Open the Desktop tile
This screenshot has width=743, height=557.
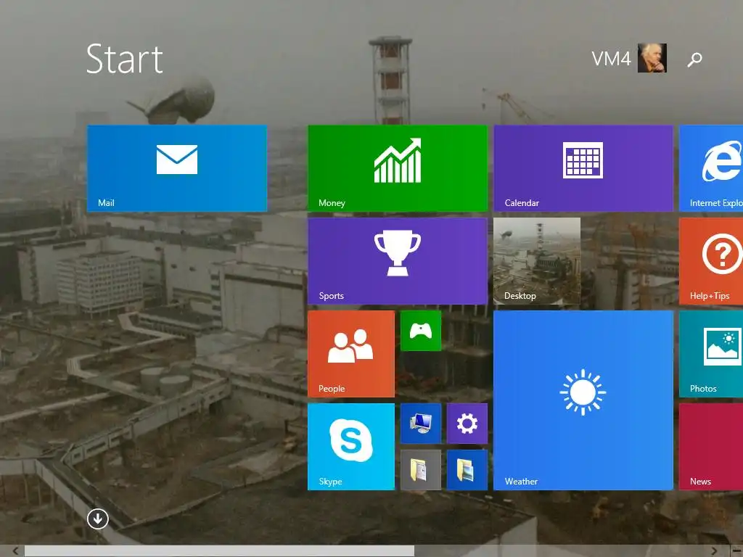pyautogui.click(x=537, y=261)
